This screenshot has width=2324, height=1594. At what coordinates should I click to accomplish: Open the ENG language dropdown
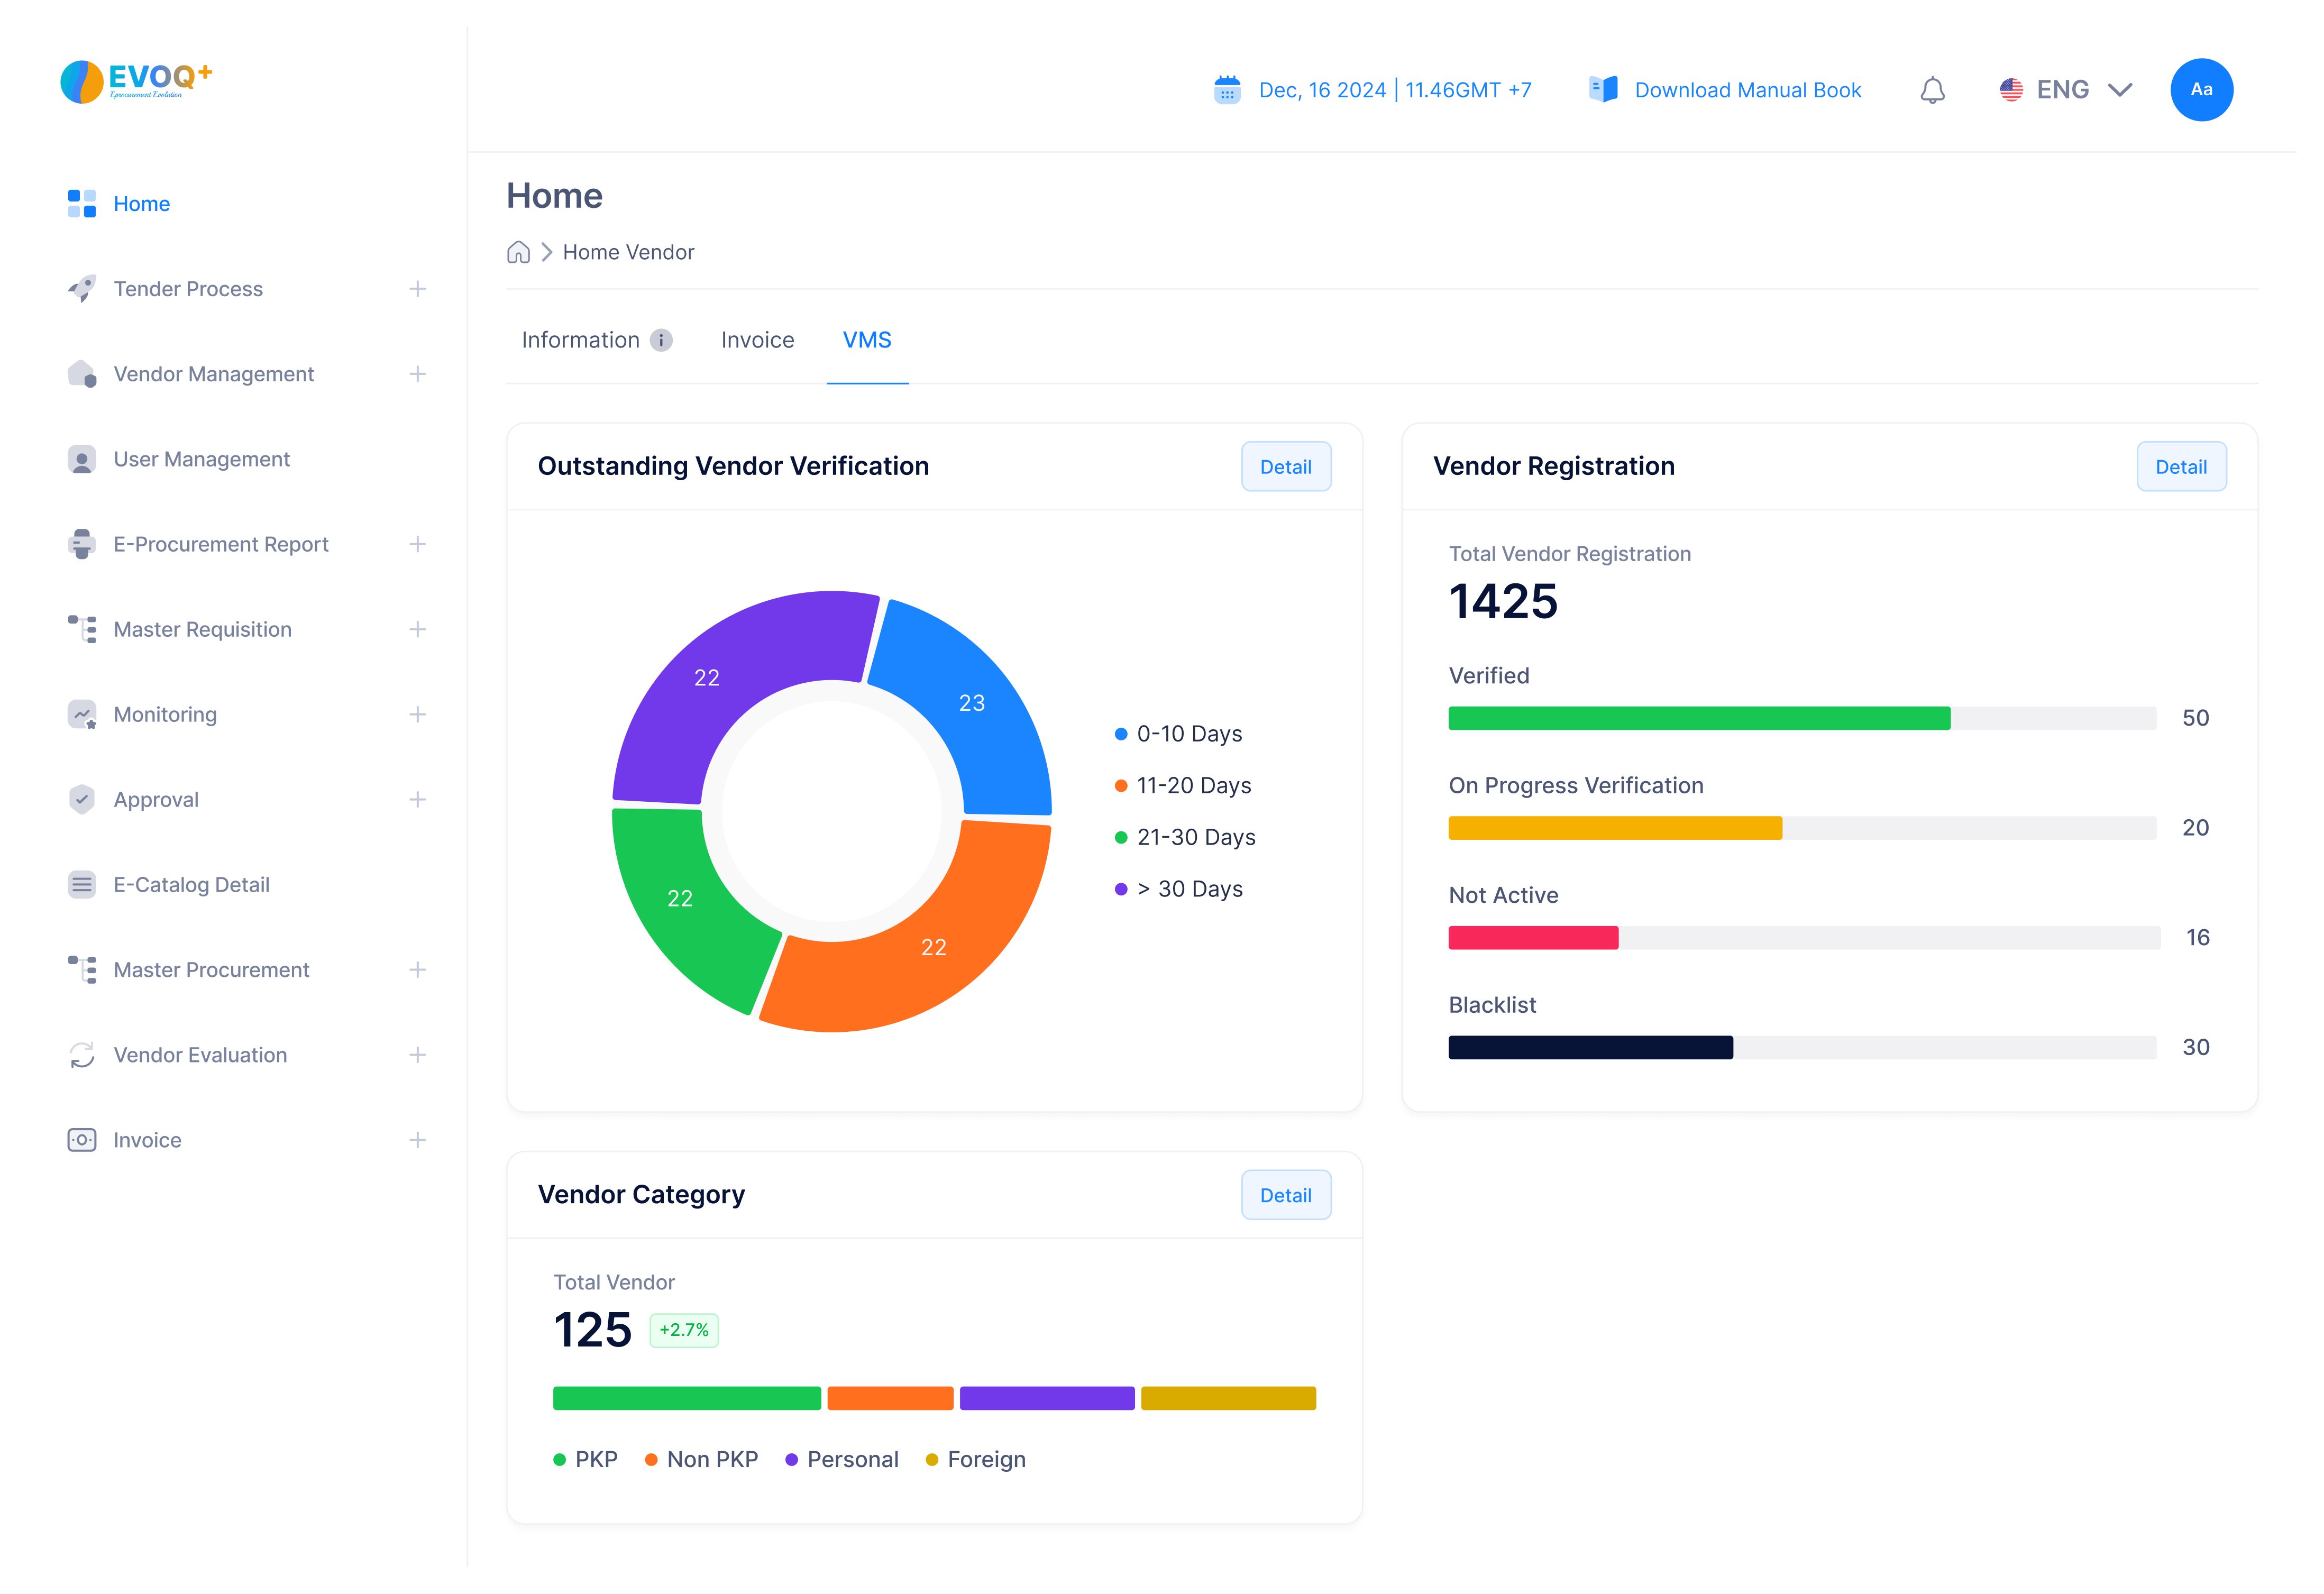2065,90
